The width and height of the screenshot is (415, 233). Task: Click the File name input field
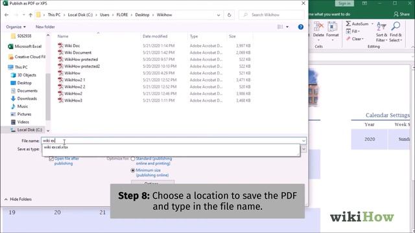pos(171,141)
